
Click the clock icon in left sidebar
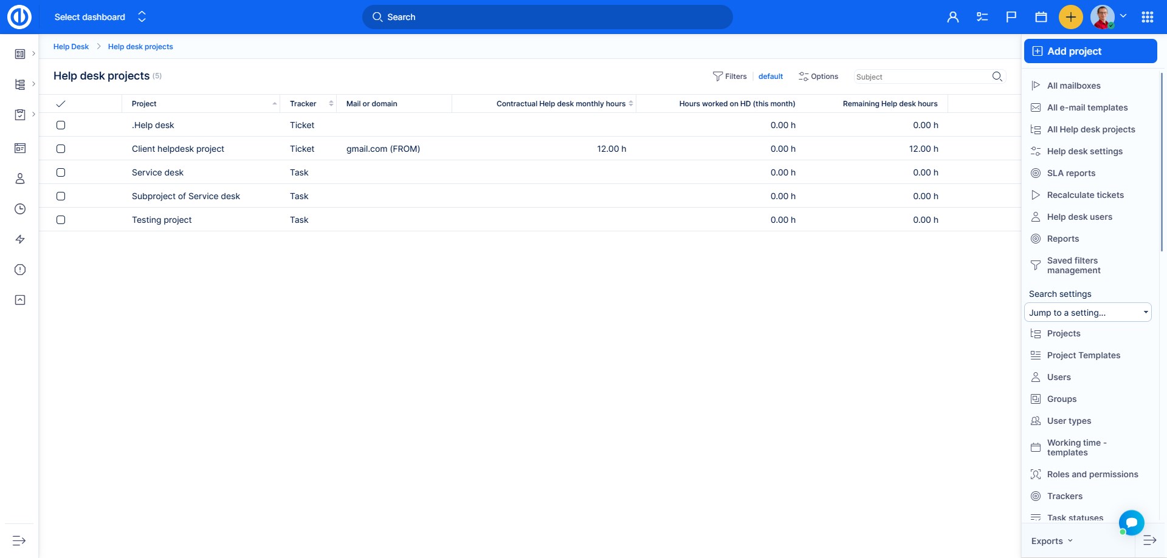click(20, 209)
